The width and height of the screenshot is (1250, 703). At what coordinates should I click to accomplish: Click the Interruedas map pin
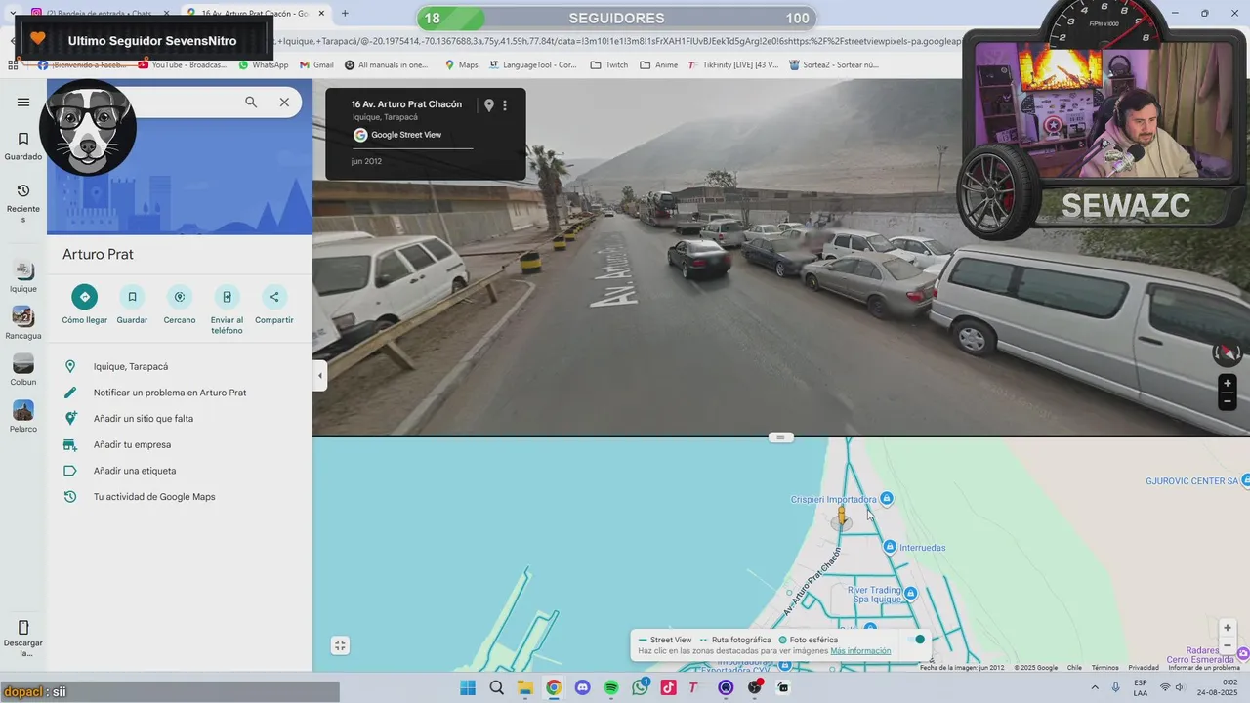pyautogui.click(x=889, y=547)
